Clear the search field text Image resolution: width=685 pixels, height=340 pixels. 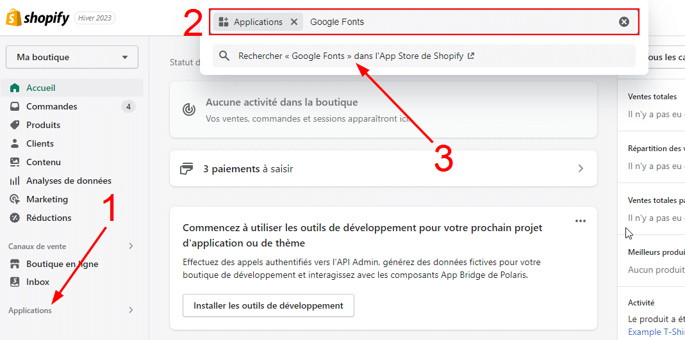tap(623, 22)
